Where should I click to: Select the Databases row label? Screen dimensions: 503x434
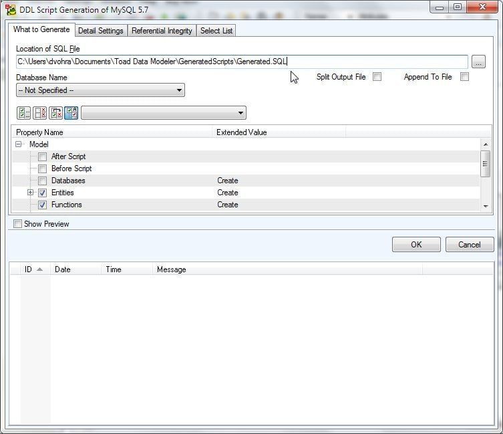tap(68, 181)
